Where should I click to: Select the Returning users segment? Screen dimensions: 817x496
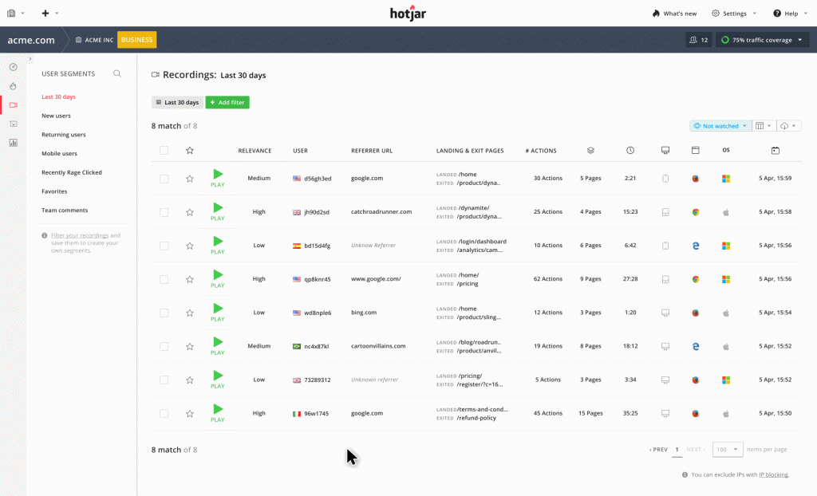(x=64, y=135)
